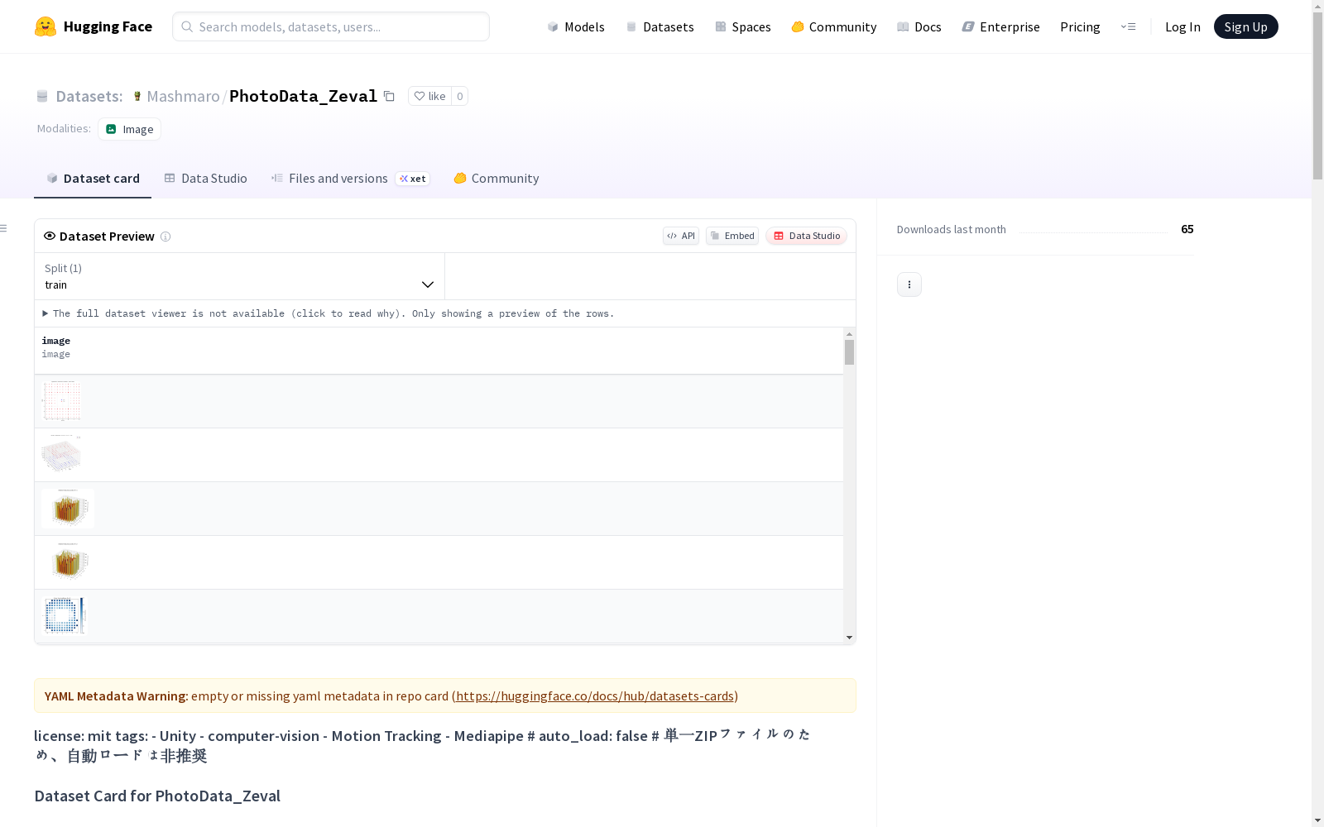Open the Pricing menu item

(1080, 26)
